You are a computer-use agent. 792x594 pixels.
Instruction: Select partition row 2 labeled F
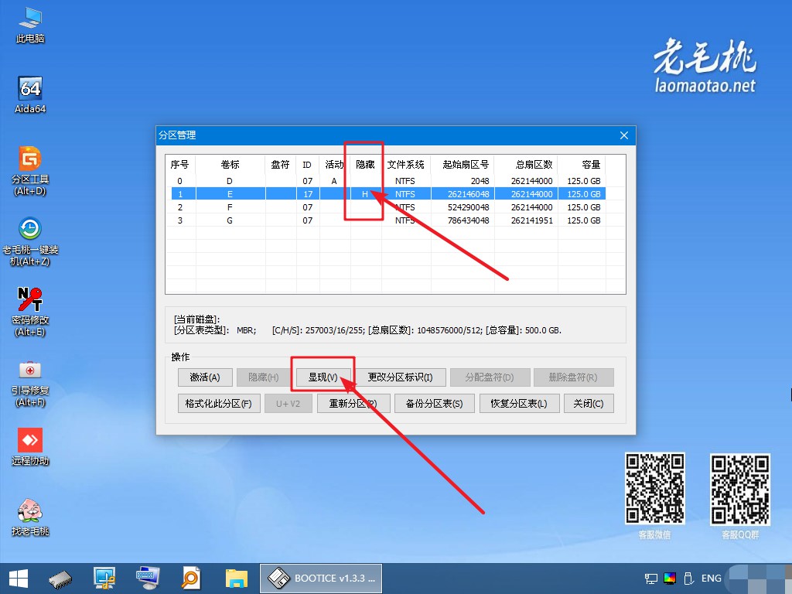pyautogui.click(x=388, y=207)
